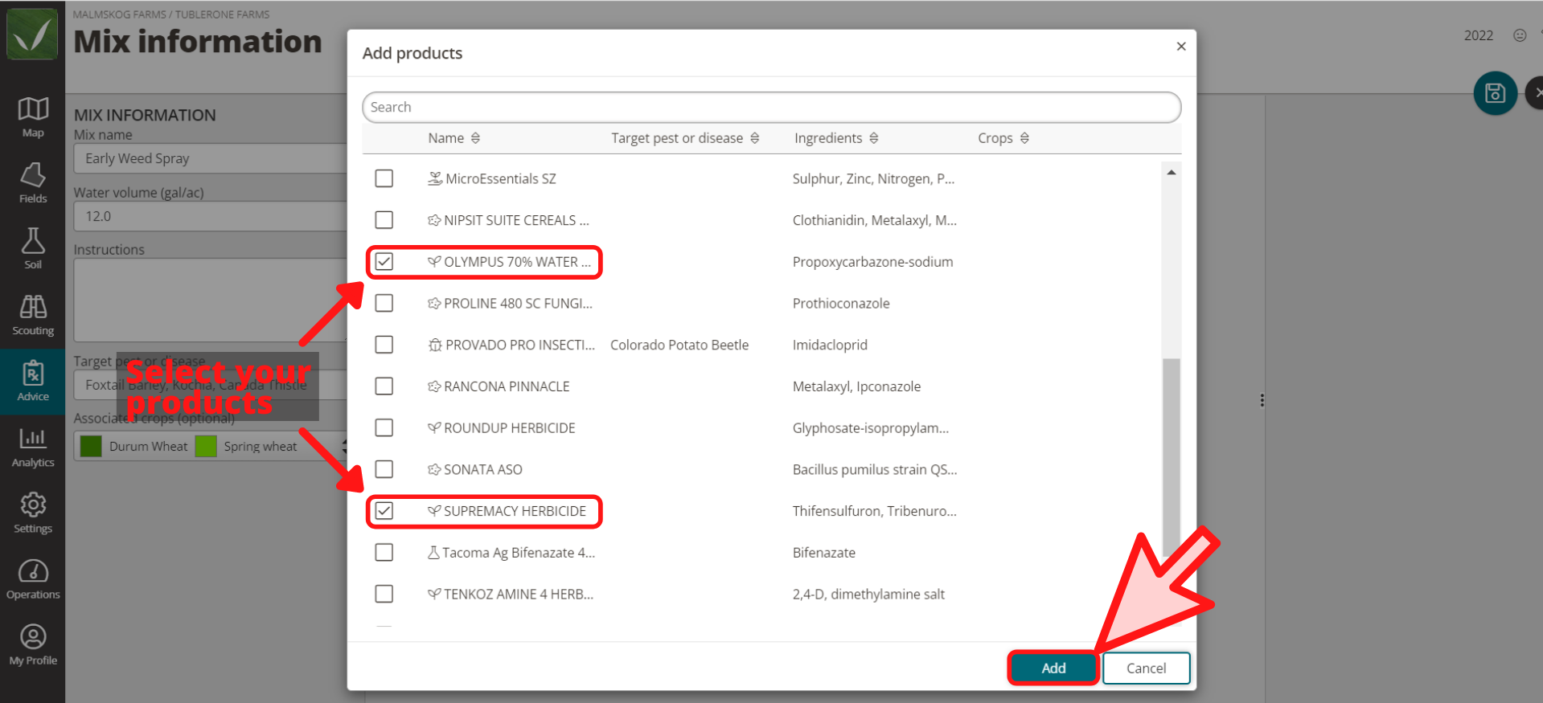Click the Metalaxyl, Ipconazole ingredient text
Image resolution: width=1543 pixels, height=703 pixels.
(856, 386)
